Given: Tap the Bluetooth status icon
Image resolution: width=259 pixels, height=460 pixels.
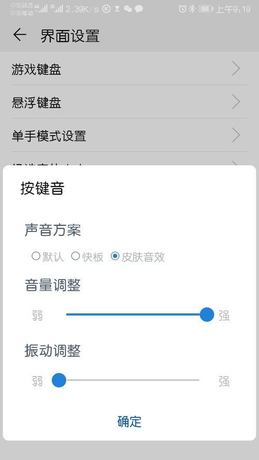Looking at the screenshot, I should click(192, 9).
